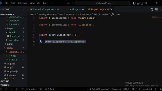Click the Ln 8, Col 5 position indicator

pyautogui.click(x=98, y=89)
